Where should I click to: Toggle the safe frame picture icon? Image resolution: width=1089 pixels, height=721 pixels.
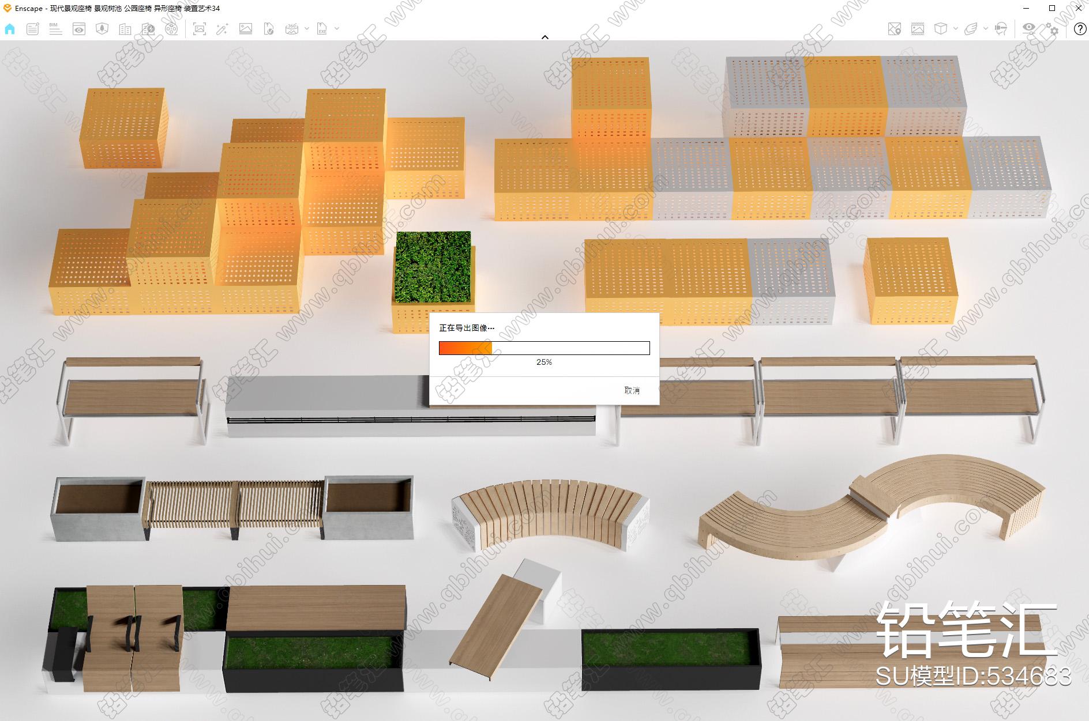point(918,29)
